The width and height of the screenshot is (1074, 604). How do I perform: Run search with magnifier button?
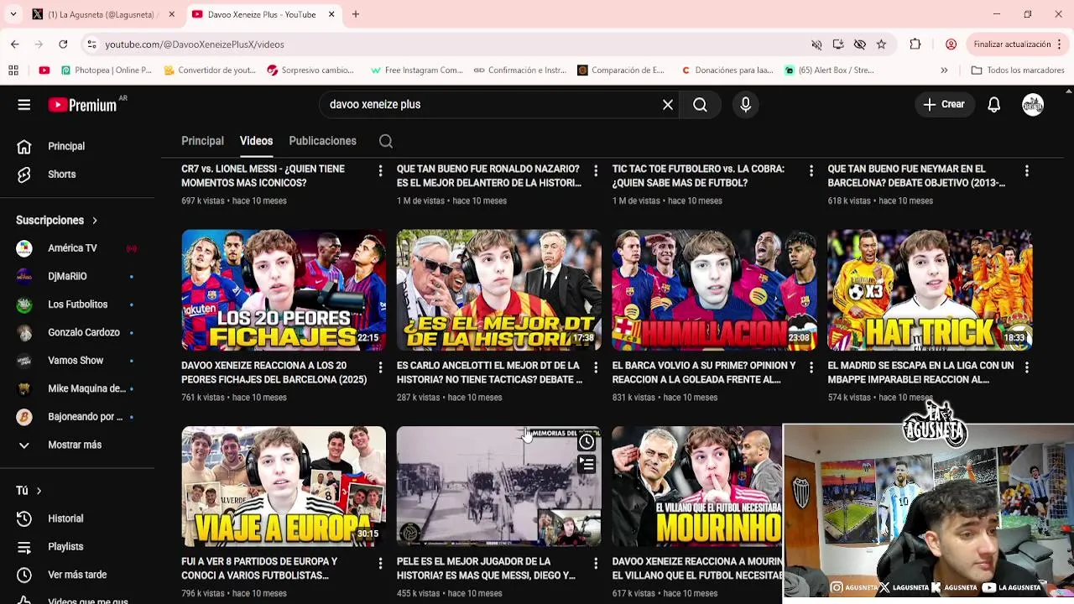[x=700, y=105]
